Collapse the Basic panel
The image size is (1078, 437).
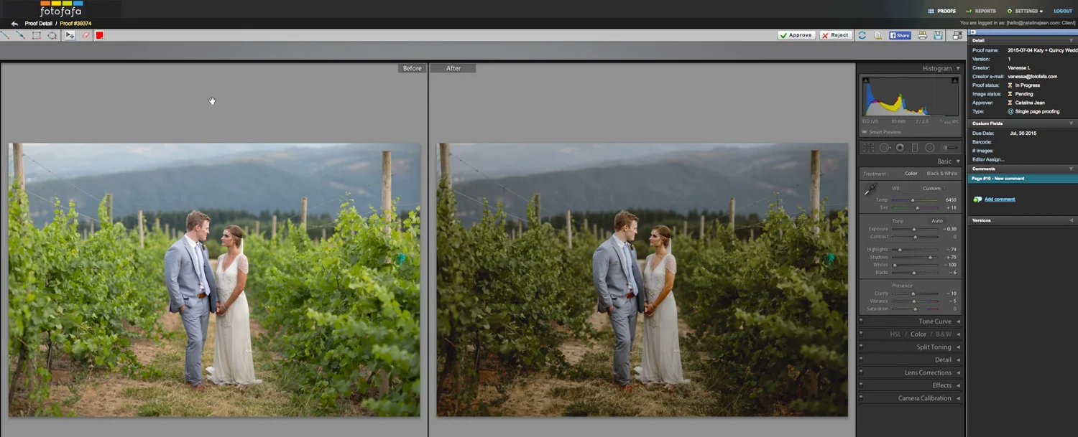pos(957,161)
